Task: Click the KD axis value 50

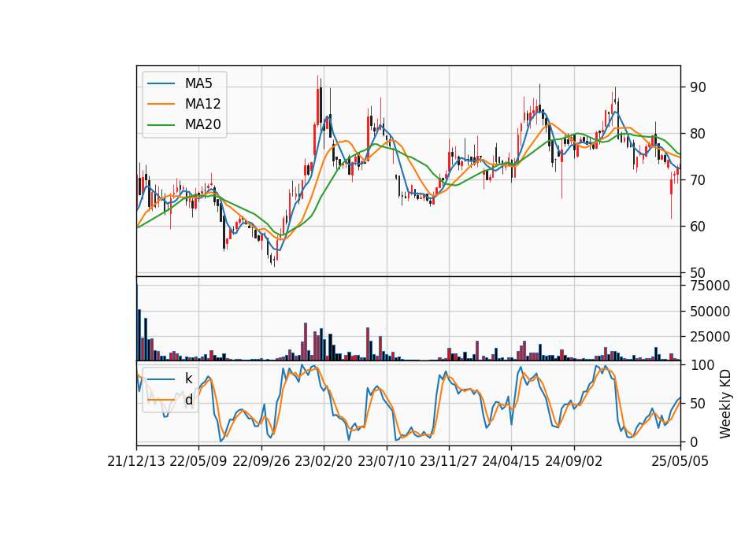Action: 698,403
